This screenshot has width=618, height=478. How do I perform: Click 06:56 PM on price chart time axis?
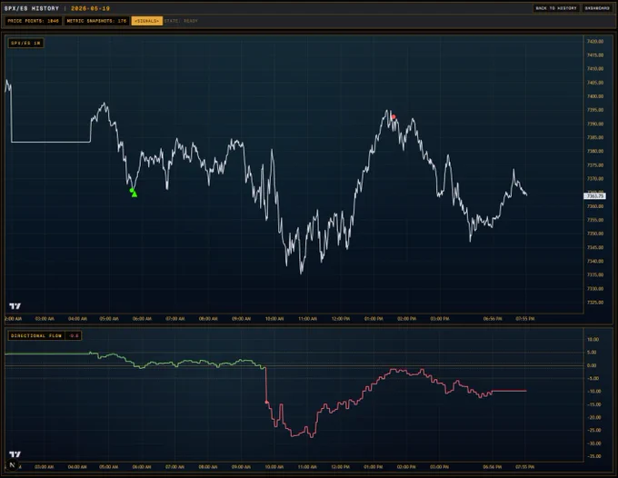click(493, 318)
